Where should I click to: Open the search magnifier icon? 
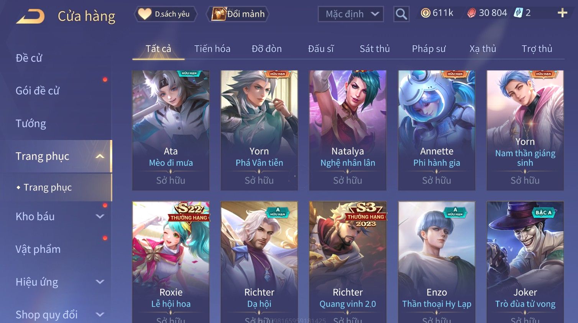(x=401, y=14)
